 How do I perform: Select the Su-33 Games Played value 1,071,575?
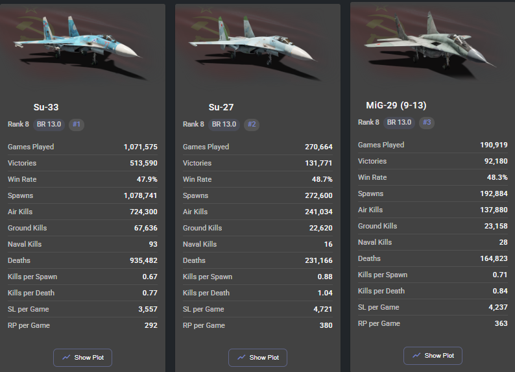pos(140,147)
